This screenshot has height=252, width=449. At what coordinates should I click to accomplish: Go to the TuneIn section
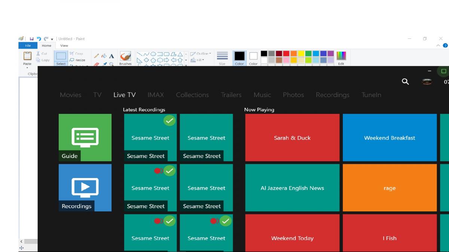(x=371, y=95)
